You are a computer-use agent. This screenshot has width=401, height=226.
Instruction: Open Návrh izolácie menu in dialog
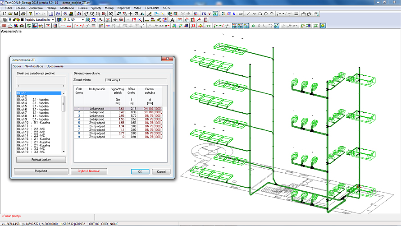pyautogui.click(x=34, y=66)
